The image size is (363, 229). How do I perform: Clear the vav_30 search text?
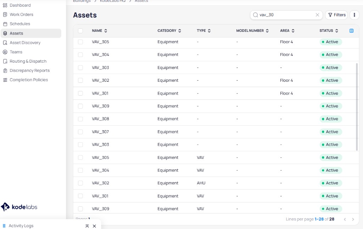click(x=317, y=15)
